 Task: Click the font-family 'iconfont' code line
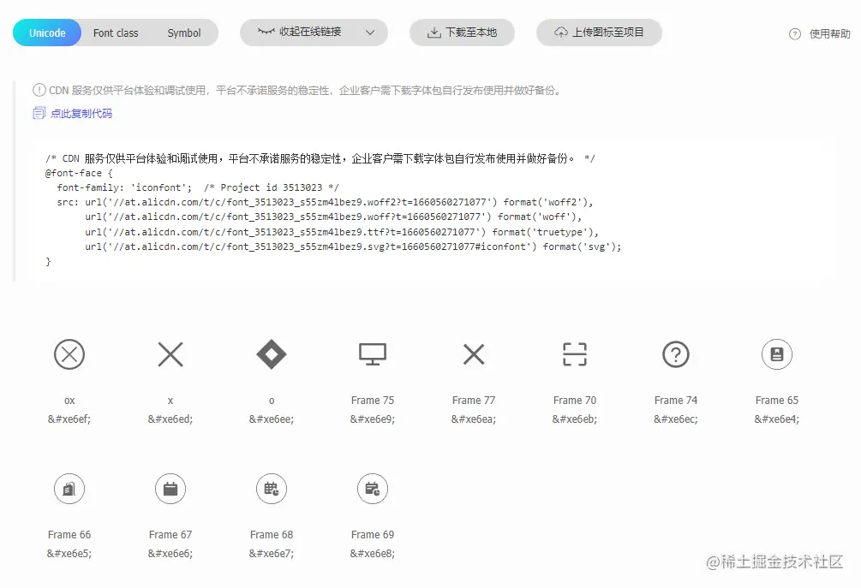pyautogui.click(x=198, y=187)
